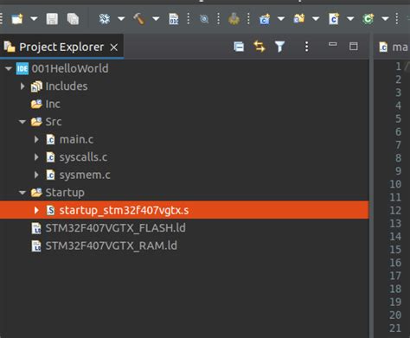Select the syscalls.c file
This screenshot has width=410, height=338.
coord(83,157)
